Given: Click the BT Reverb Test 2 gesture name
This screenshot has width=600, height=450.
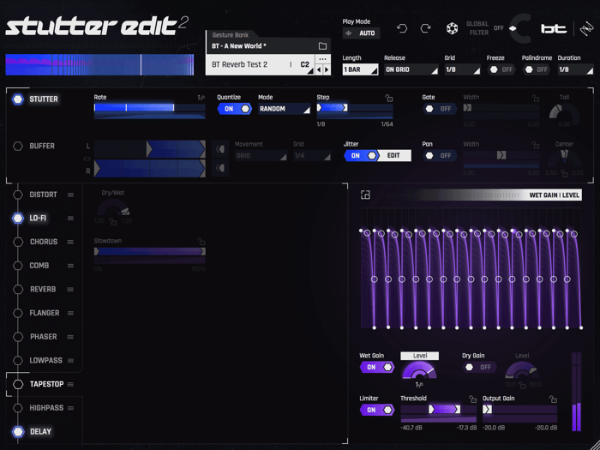Looking at the screenshot, I should 239,64.
